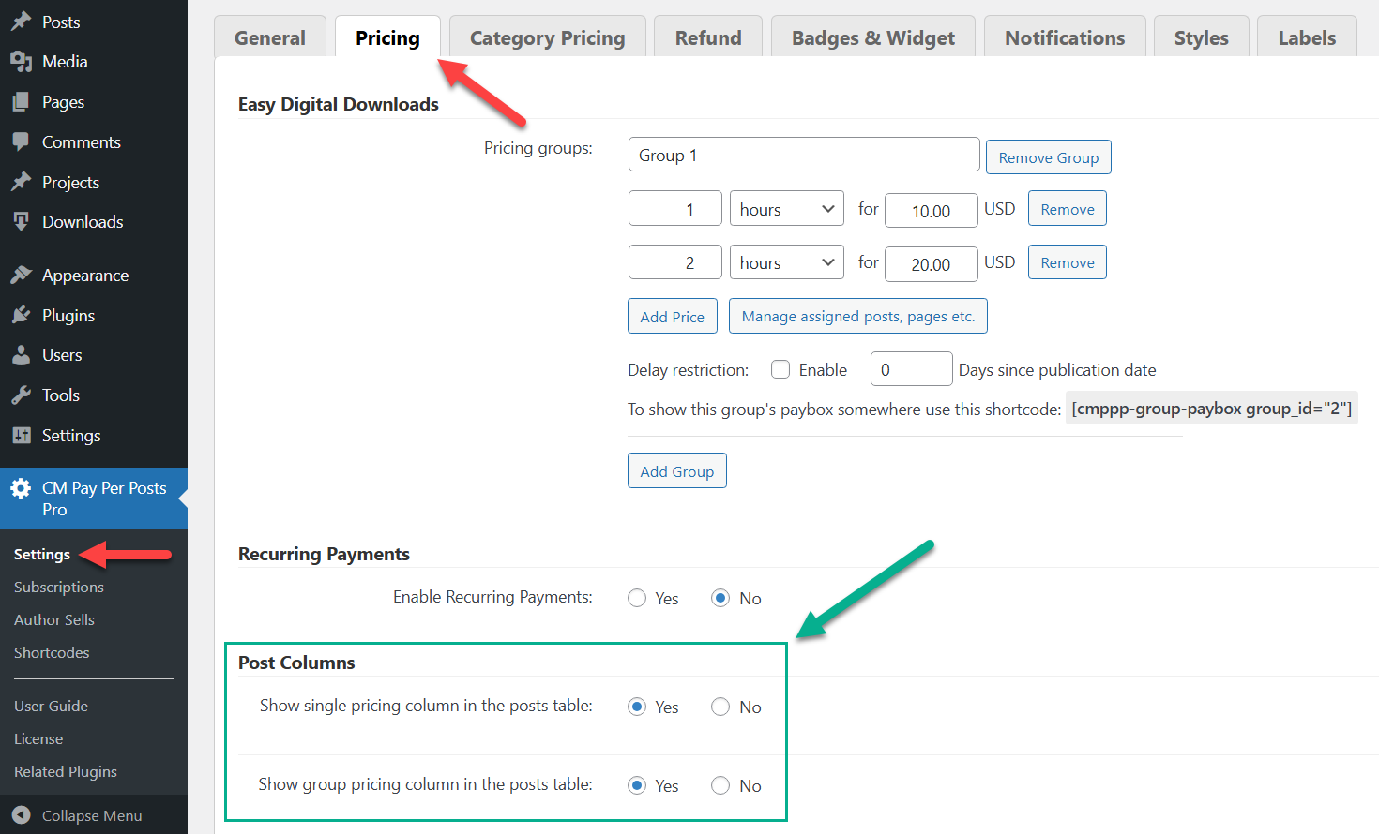The image size is (1379, 834).
Task: Open the Downloads menu label
Action: (83, 222)
